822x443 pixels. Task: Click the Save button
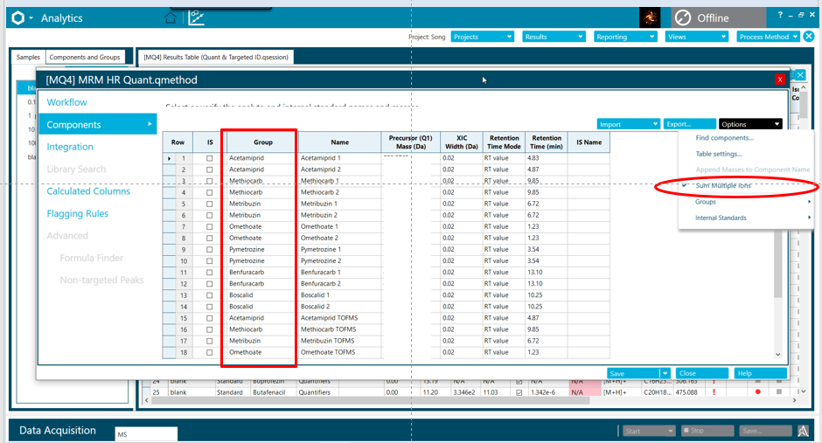click(633, 373)
